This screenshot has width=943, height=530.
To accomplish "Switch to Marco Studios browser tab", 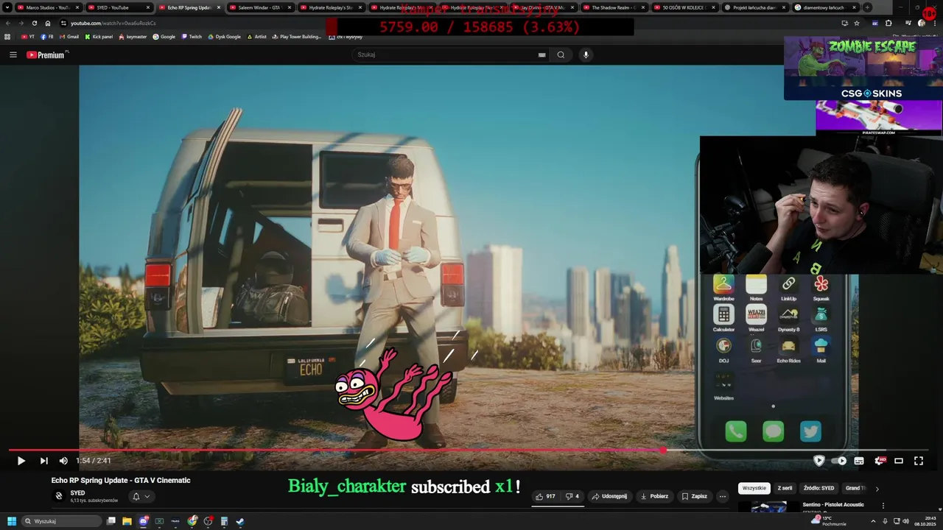I will click(47, 7).
